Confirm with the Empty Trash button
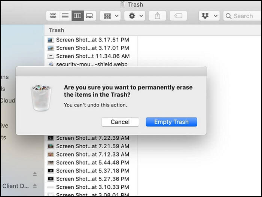 [x=171, y=122]
